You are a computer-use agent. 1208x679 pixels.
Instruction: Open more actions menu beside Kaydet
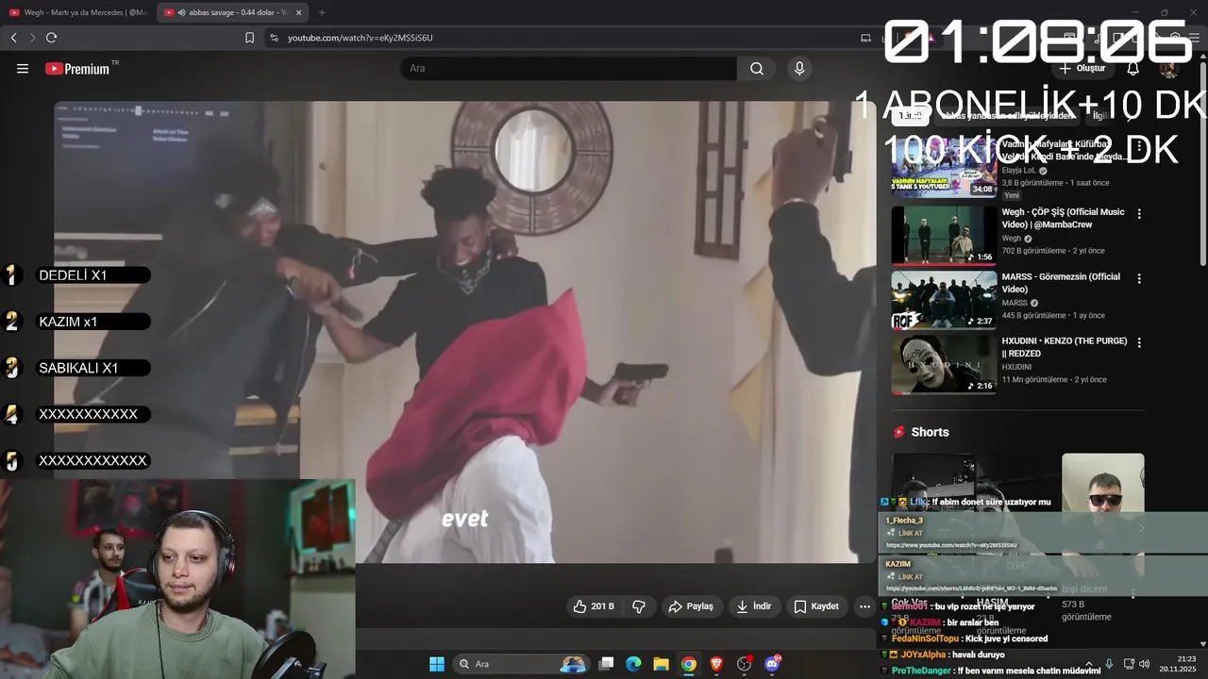coord(864,606)
